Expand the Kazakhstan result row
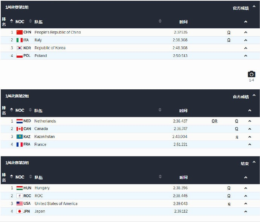 [249, 137]
